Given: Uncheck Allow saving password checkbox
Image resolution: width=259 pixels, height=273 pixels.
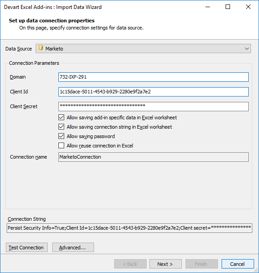Looking at the screenshot, I should pos(62,136).
